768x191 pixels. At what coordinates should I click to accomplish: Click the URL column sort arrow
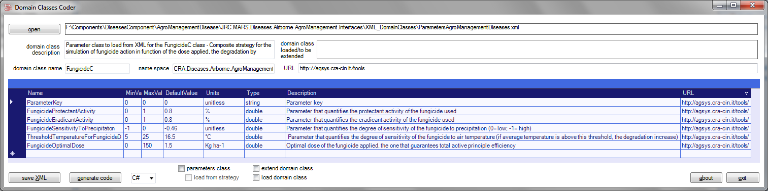746,93
